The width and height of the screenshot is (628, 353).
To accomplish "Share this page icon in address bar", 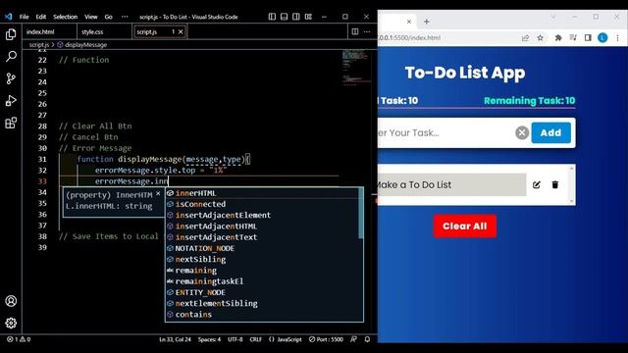I will 525,37.
